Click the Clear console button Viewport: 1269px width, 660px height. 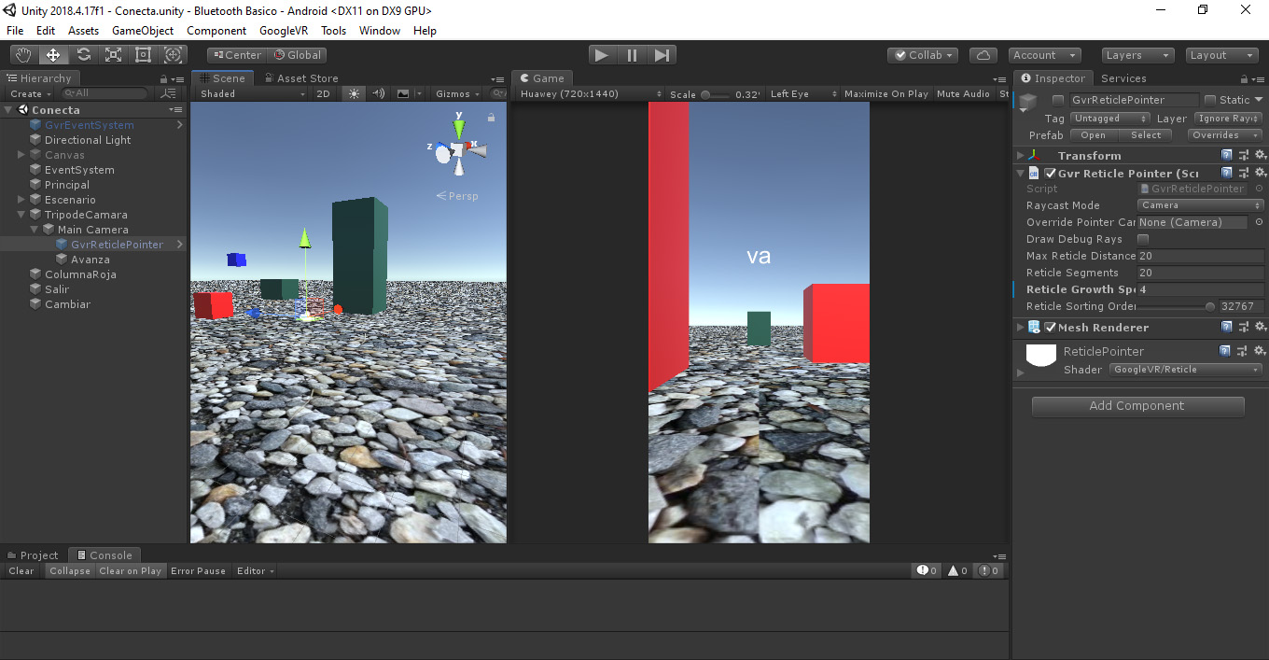[x=21, y=571]
